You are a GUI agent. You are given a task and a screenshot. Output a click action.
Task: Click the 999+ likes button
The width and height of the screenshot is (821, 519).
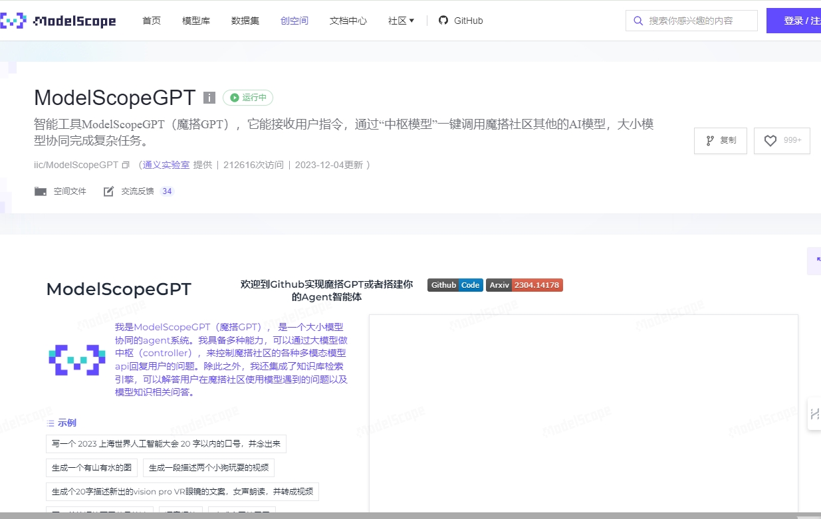782,141
